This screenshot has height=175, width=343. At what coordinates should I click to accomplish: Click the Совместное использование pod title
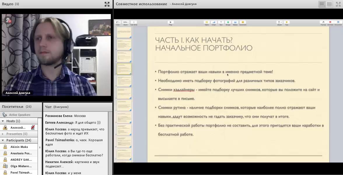pyautogui.click(x=141, y=4)
